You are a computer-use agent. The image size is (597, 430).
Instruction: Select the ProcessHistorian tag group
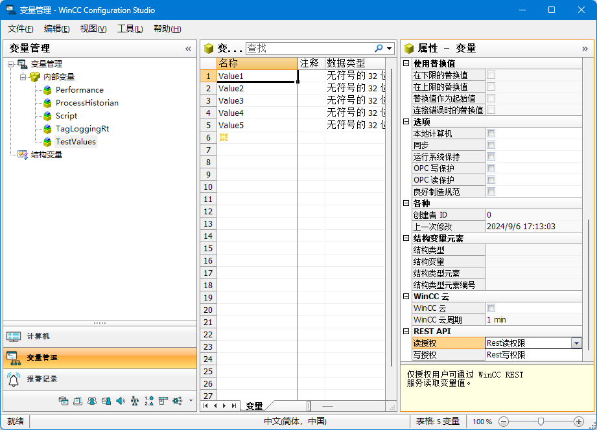coord(87,103)
